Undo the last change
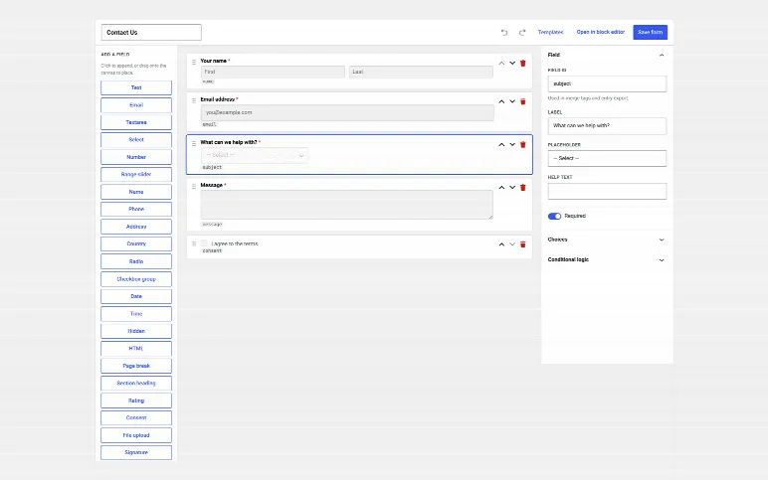 tap(504, 32)
